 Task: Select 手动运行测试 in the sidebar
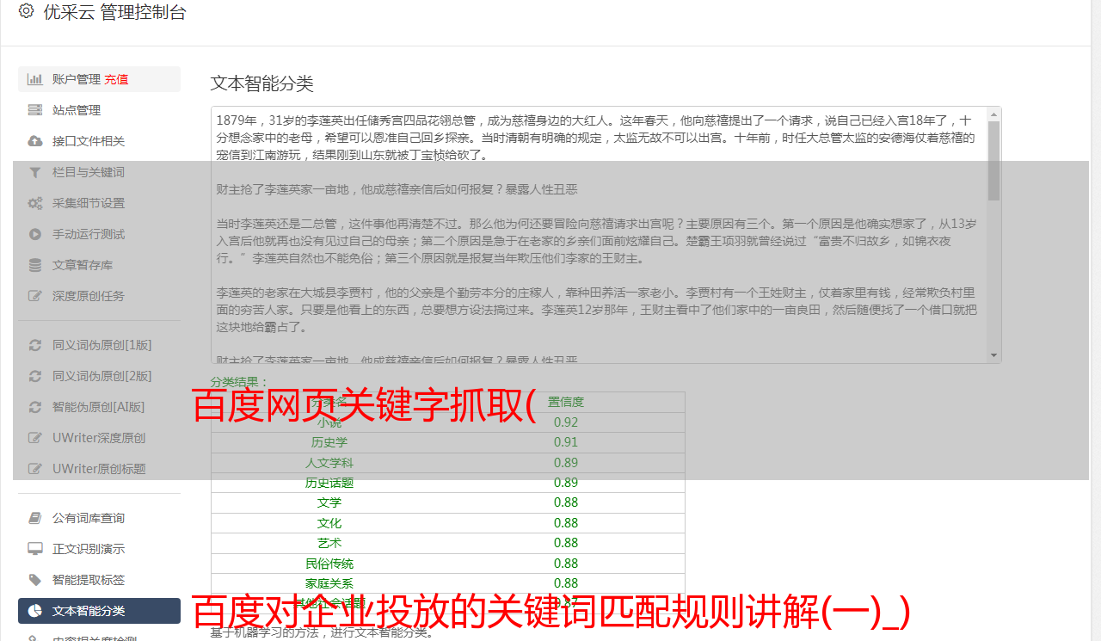pyautogui.click(x=99, y=234)
